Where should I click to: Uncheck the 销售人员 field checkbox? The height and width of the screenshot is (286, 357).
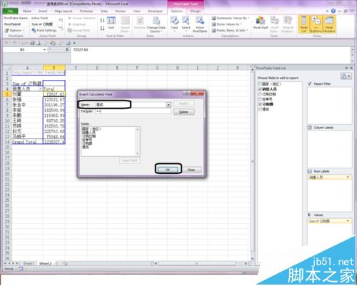click(260, 89)
